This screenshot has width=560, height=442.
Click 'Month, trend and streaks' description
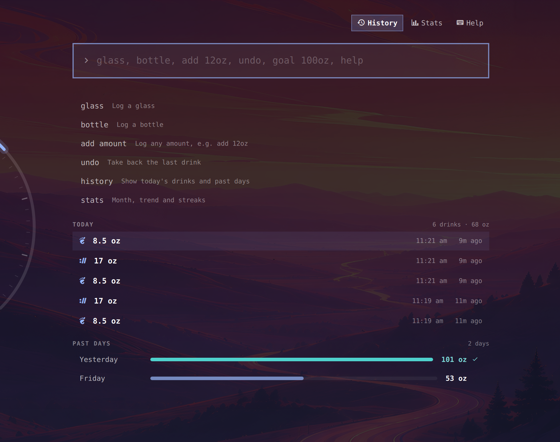(x=159, y=200)
